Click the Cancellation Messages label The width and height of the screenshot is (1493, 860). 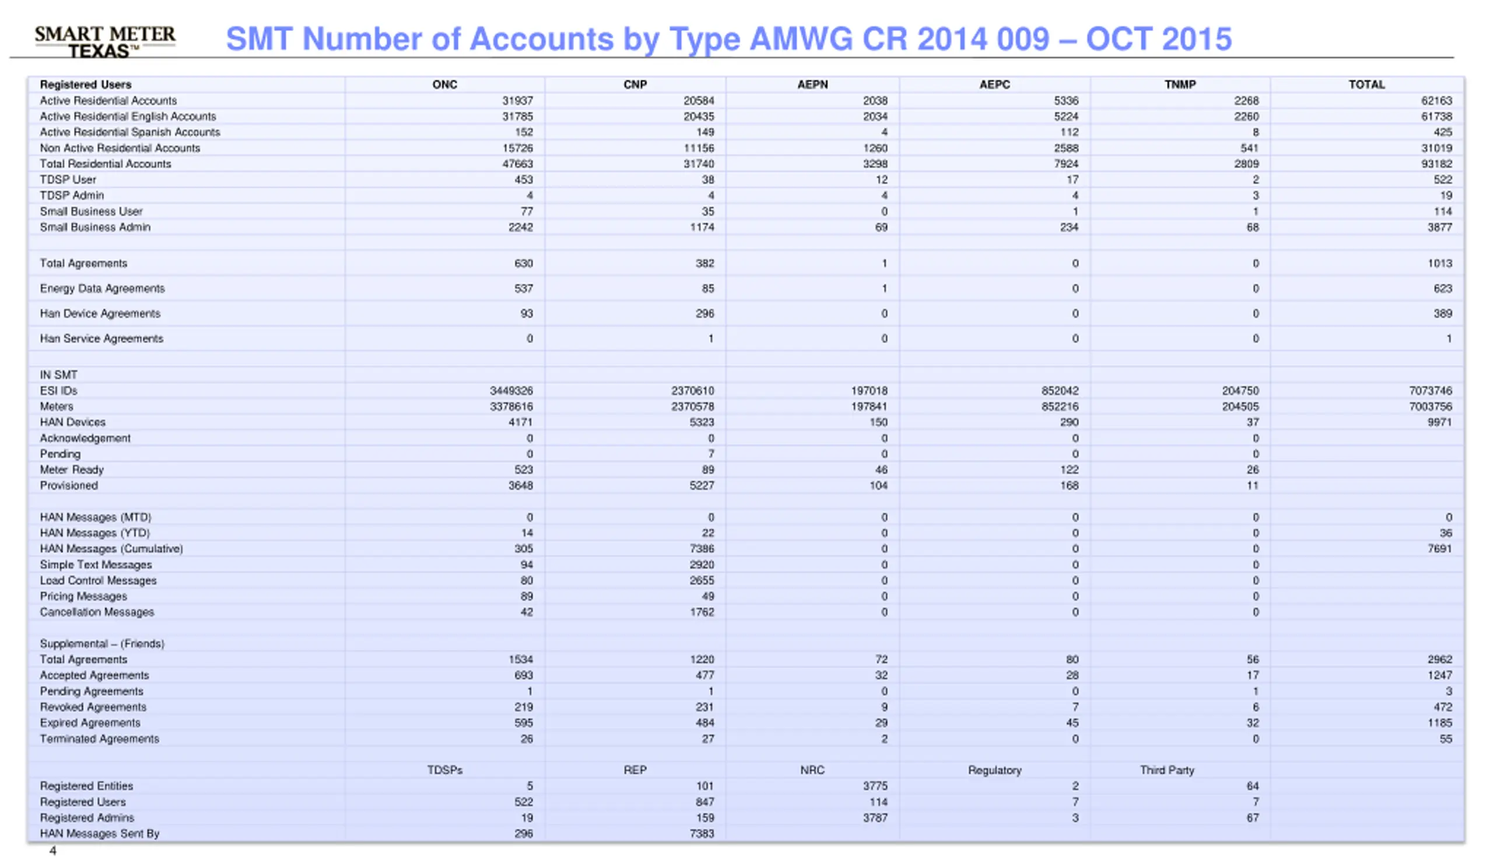tap(97, 612)
